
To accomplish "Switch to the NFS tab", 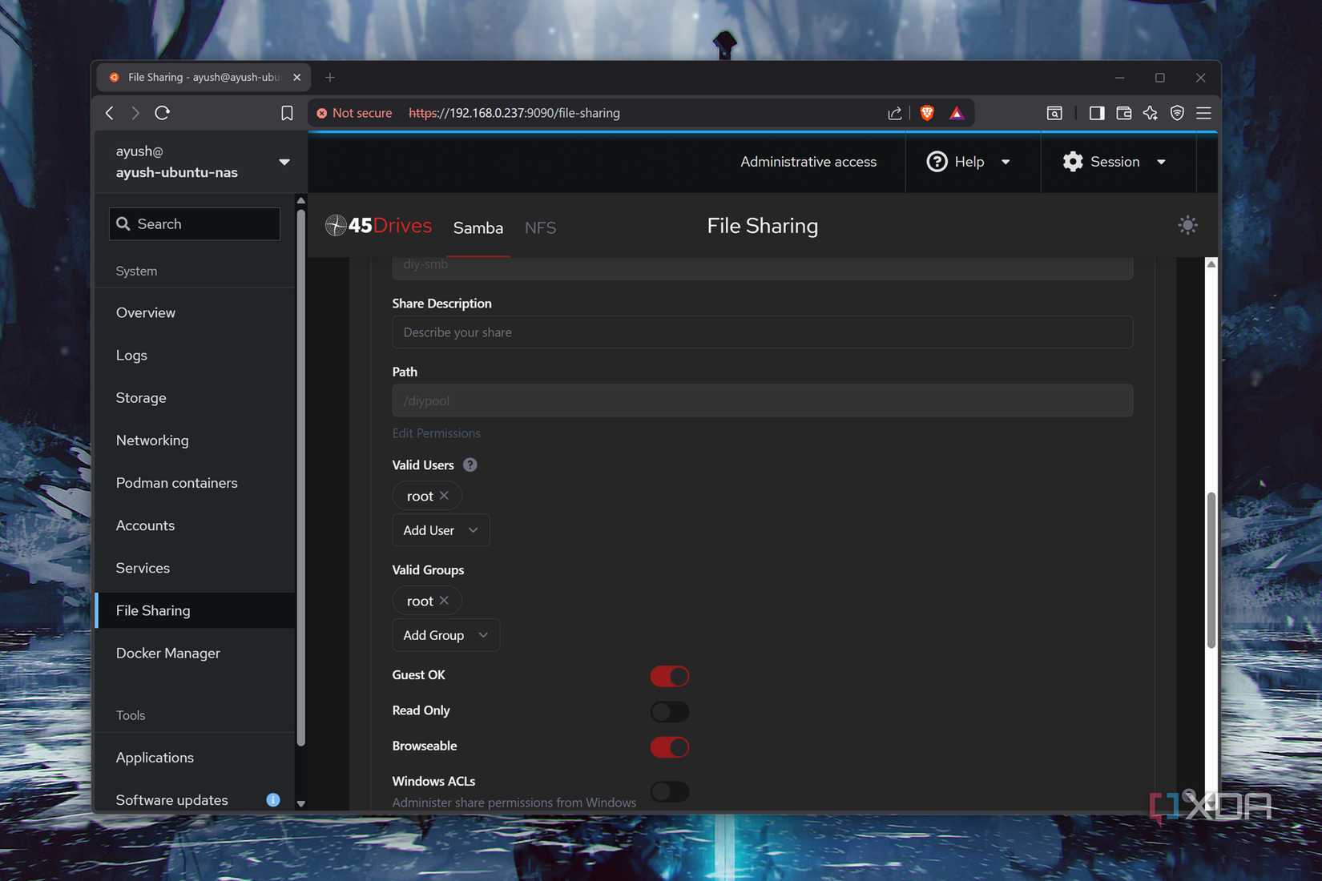I will coord(540,227).
